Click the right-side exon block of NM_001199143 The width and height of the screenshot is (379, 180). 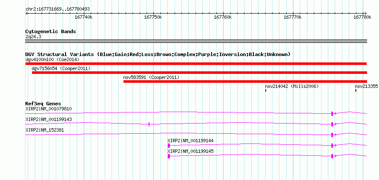point(332,124)
